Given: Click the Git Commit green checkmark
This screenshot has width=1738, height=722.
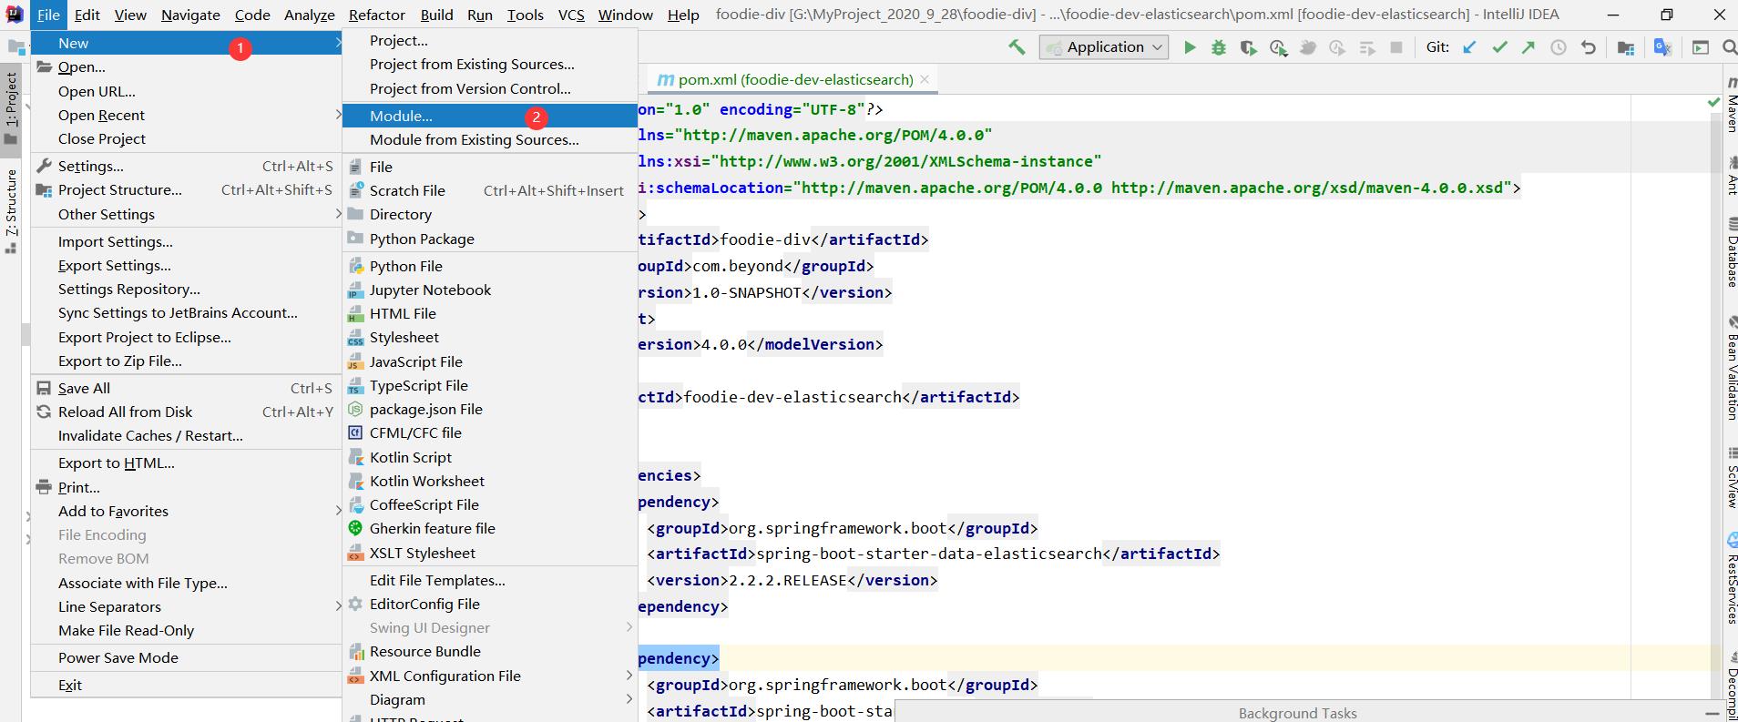Looking at the screenshot, I should 1499,47.
